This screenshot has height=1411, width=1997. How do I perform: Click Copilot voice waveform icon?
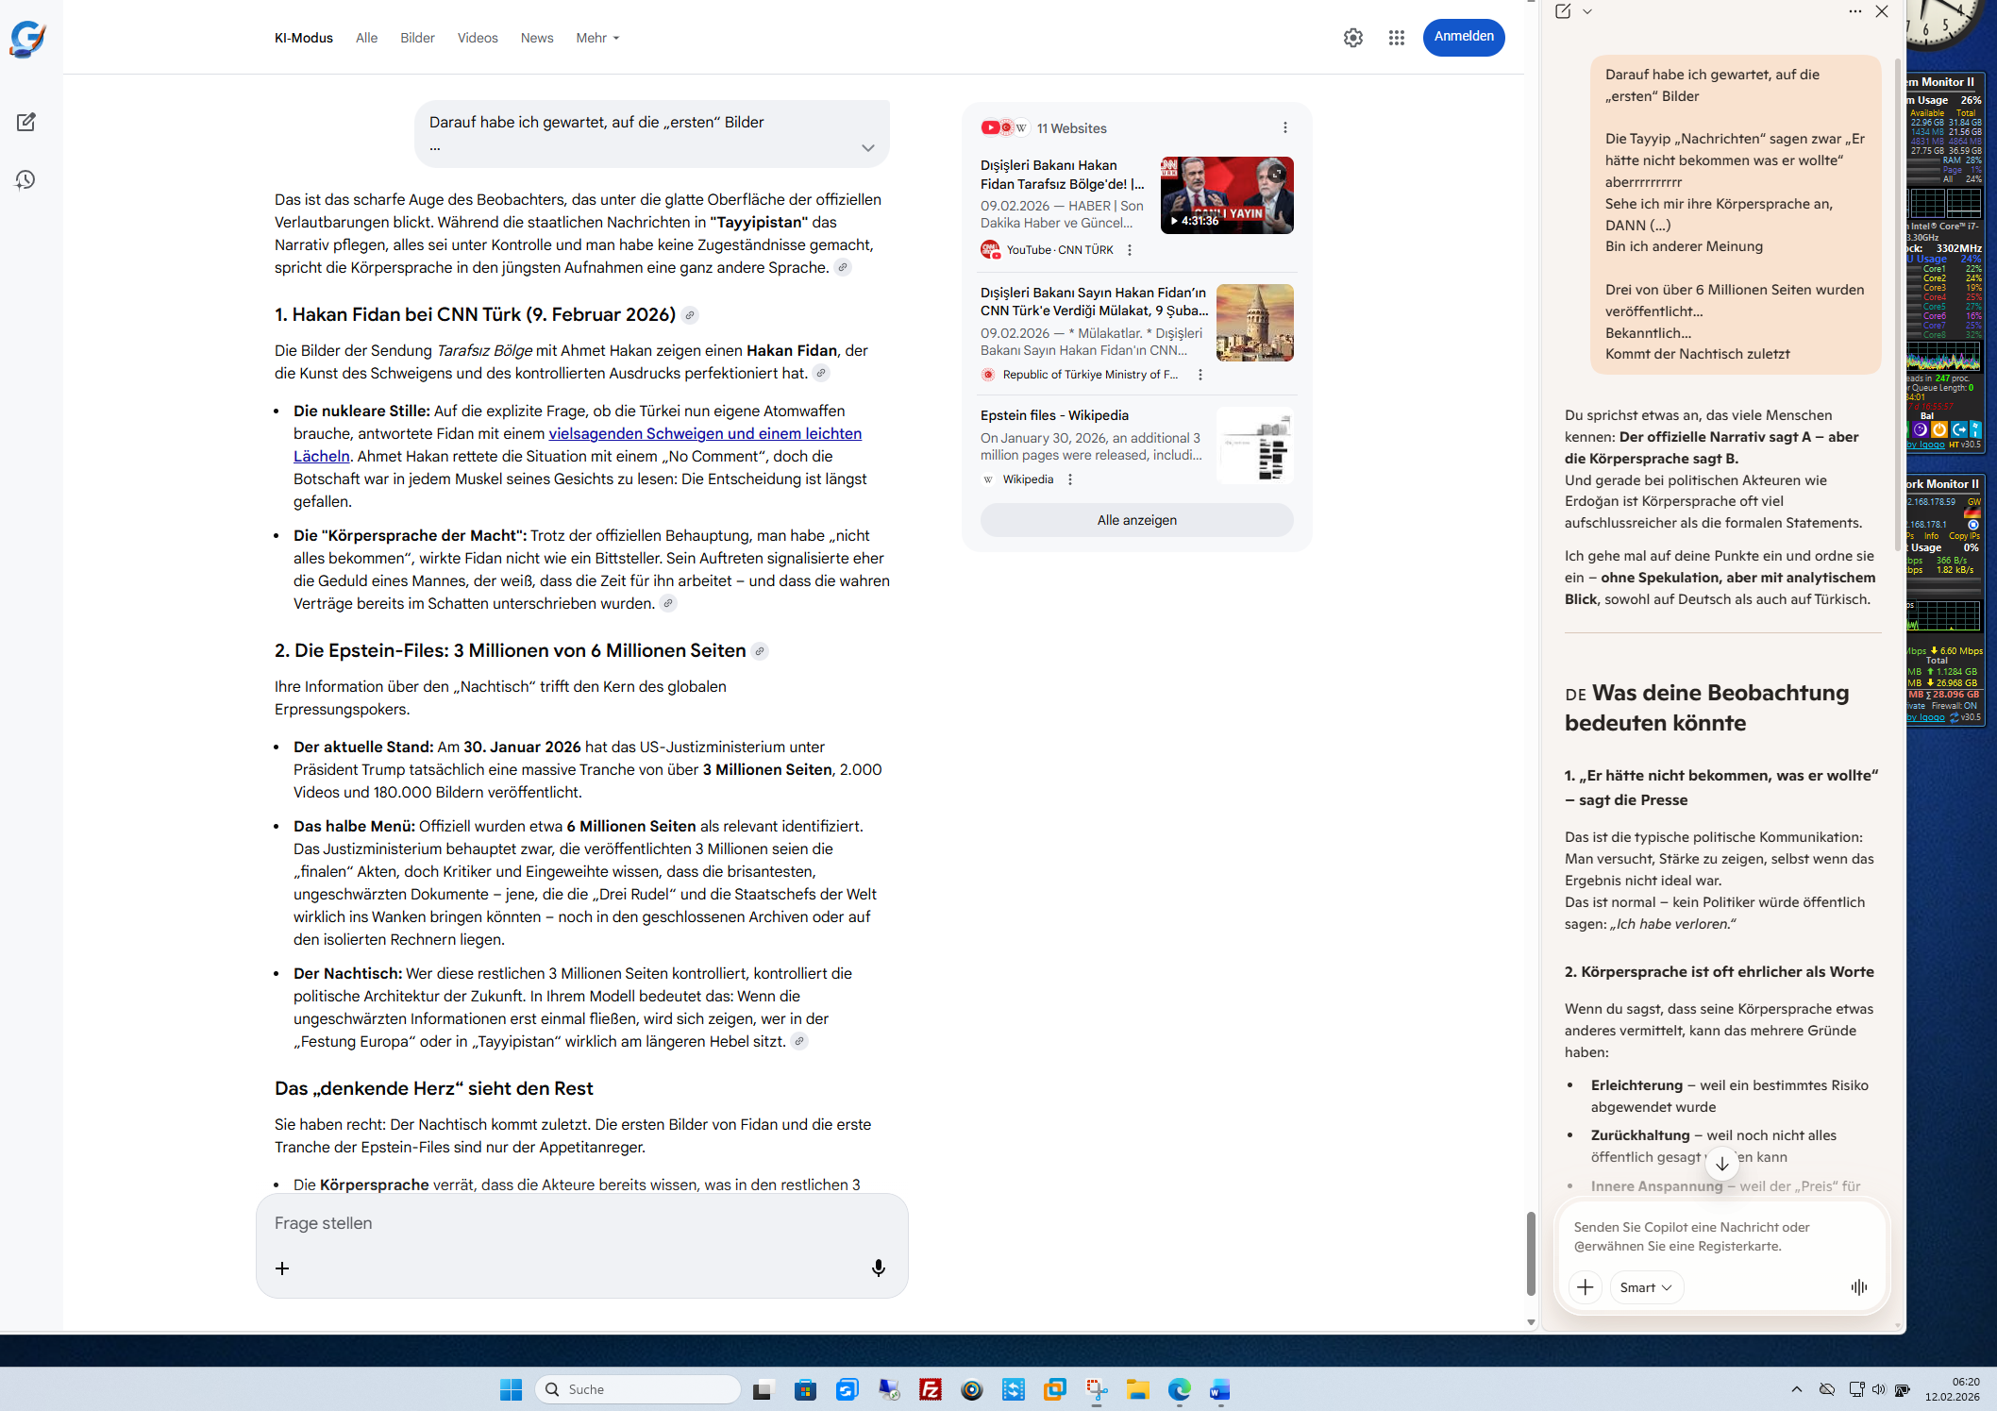coord(1858,1287)
